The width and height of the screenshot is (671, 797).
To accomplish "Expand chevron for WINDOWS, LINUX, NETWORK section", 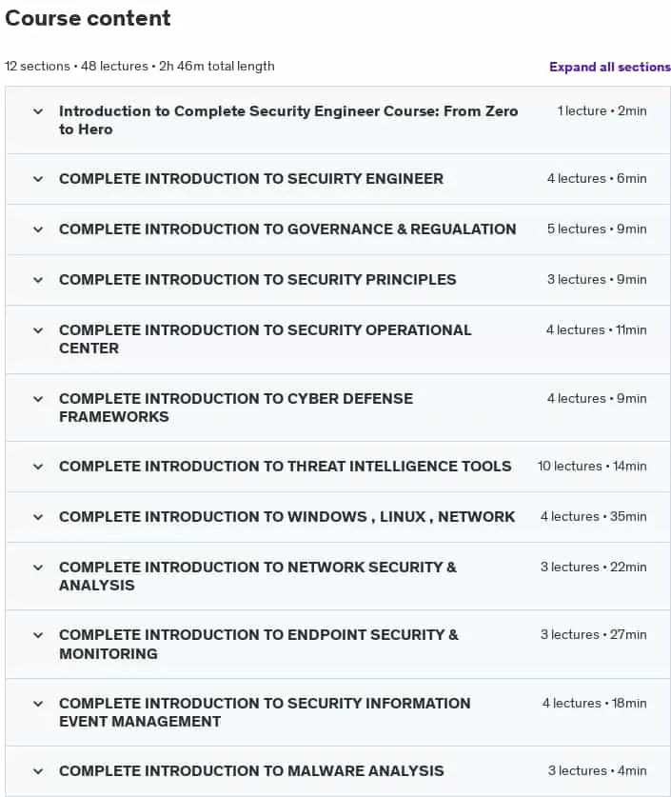I will 38,517.
